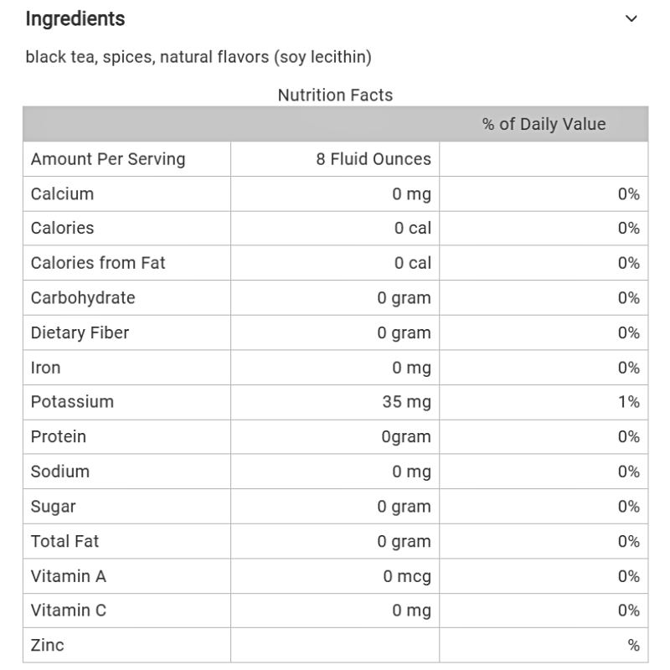Select the Iron row label
Image resolution: width=670 pixels, height=670 pixels.
point(46,368)
